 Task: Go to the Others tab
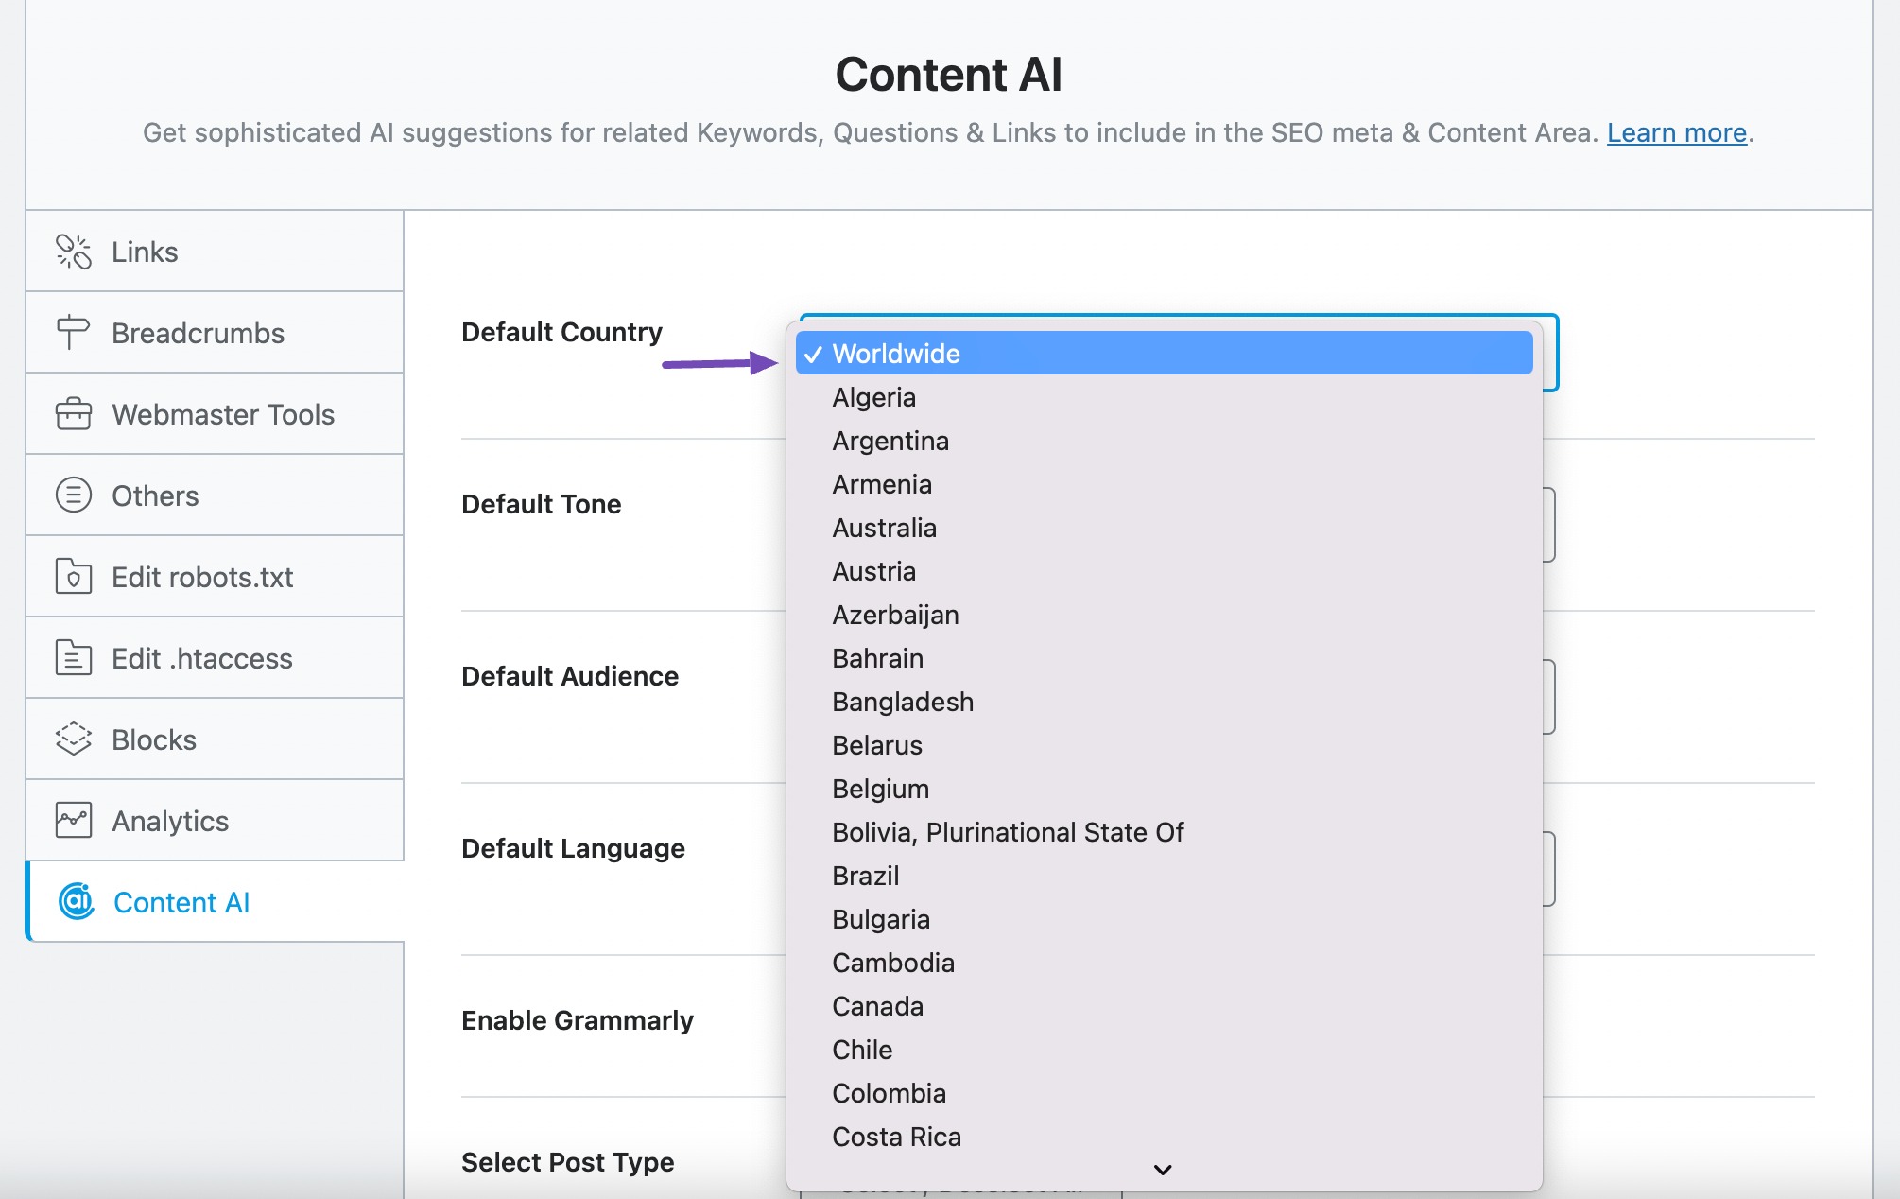tap(215, 495)
